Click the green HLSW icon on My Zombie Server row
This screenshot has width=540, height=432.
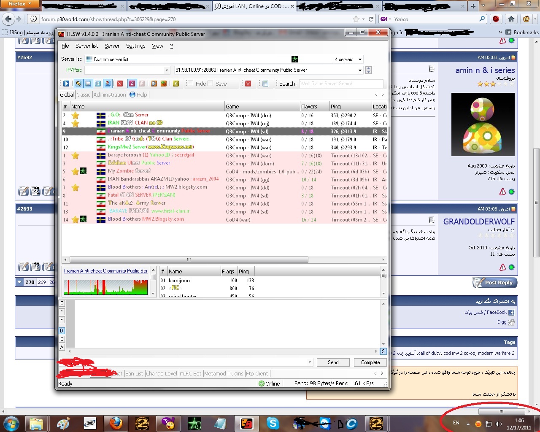(x=83, y=171)
